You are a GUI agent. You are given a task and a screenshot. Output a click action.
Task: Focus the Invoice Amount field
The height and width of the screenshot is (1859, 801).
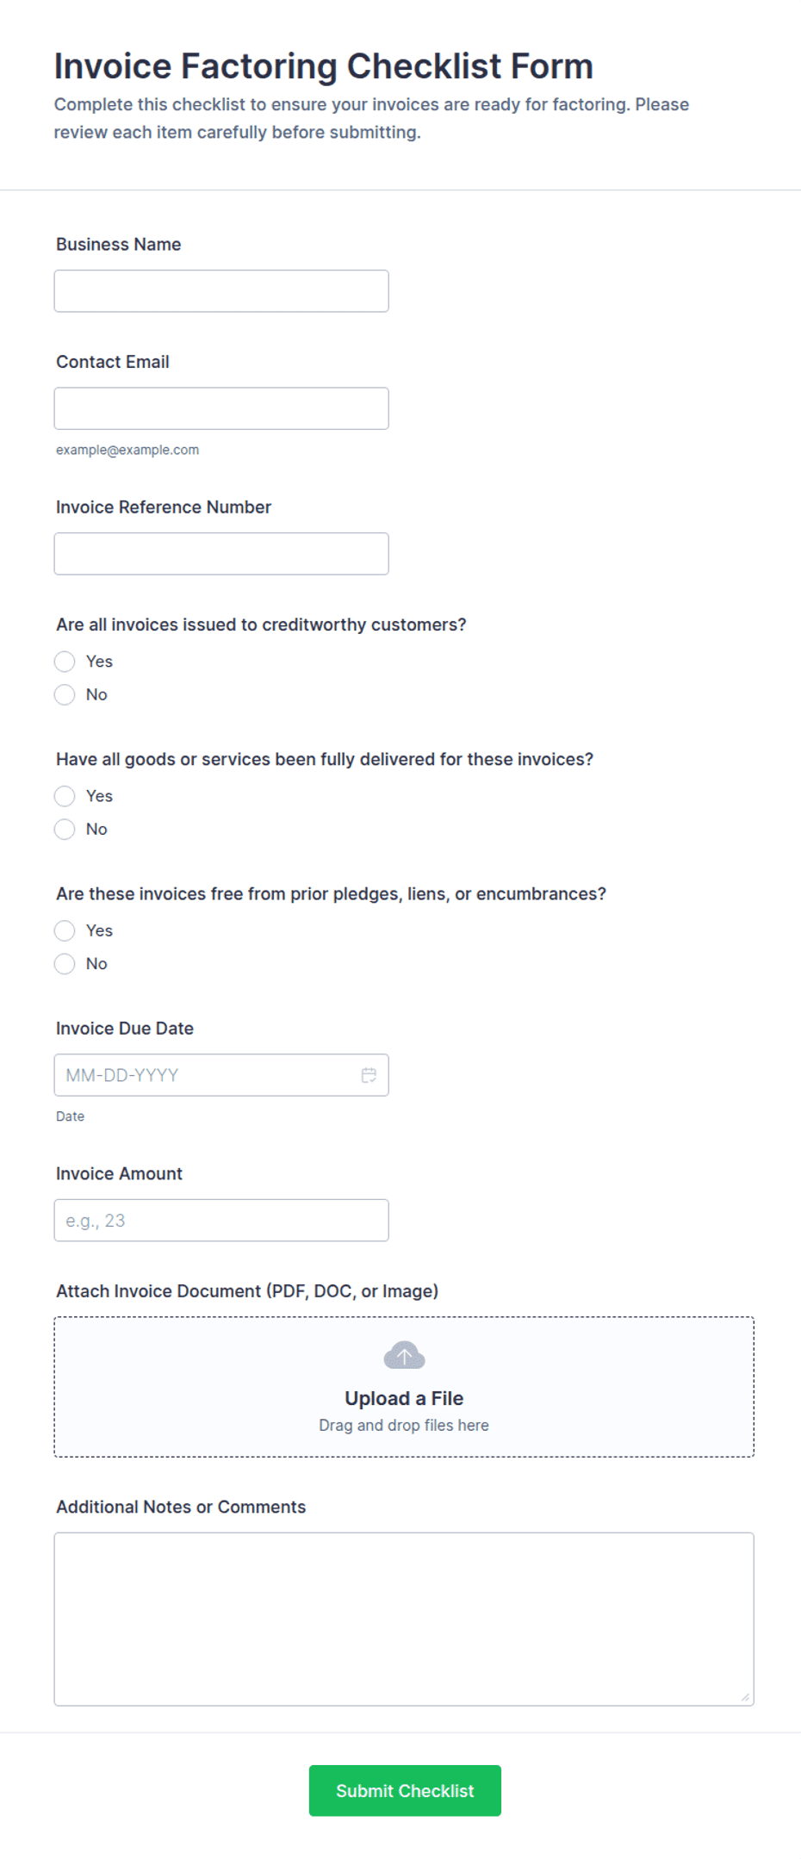coord(221,1220)
